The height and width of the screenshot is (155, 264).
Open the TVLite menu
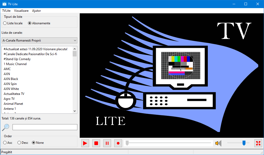tap(6, 11)
